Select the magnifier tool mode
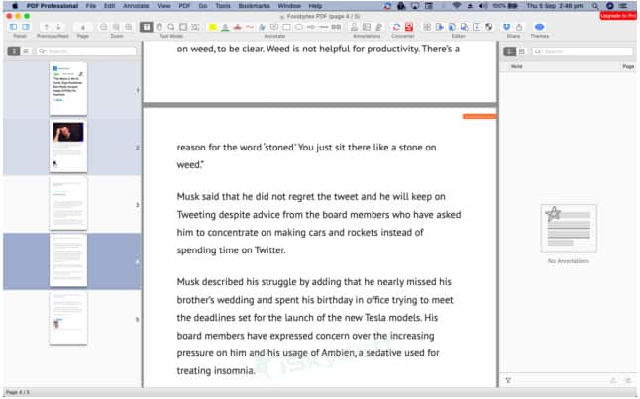Image resolution: width=640 pixels, height=399 pixels. pos(171,27)
